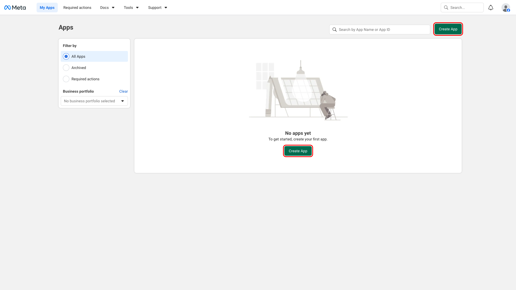Focus the top navigation Search field

(462, 8)
